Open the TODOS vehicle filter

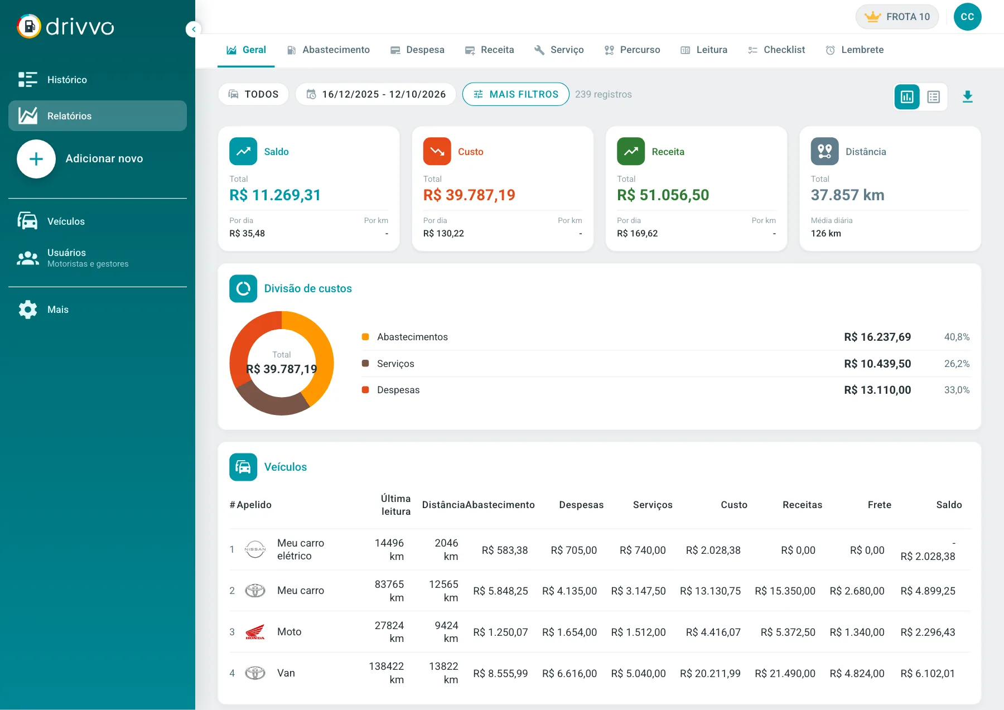pos(254,94)
